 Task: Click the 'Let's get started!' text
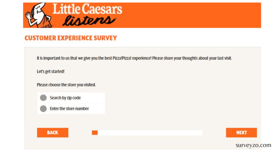(x=51, y=71)
